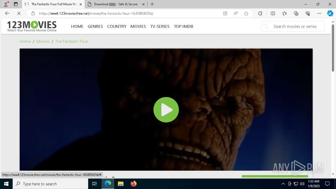
Task: Switch to The Fantastic Four Full Movie tab
Action: (53, 4)
